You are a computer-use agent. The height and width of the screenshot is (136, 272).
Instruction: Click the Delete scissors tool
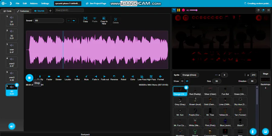point(116,21)
